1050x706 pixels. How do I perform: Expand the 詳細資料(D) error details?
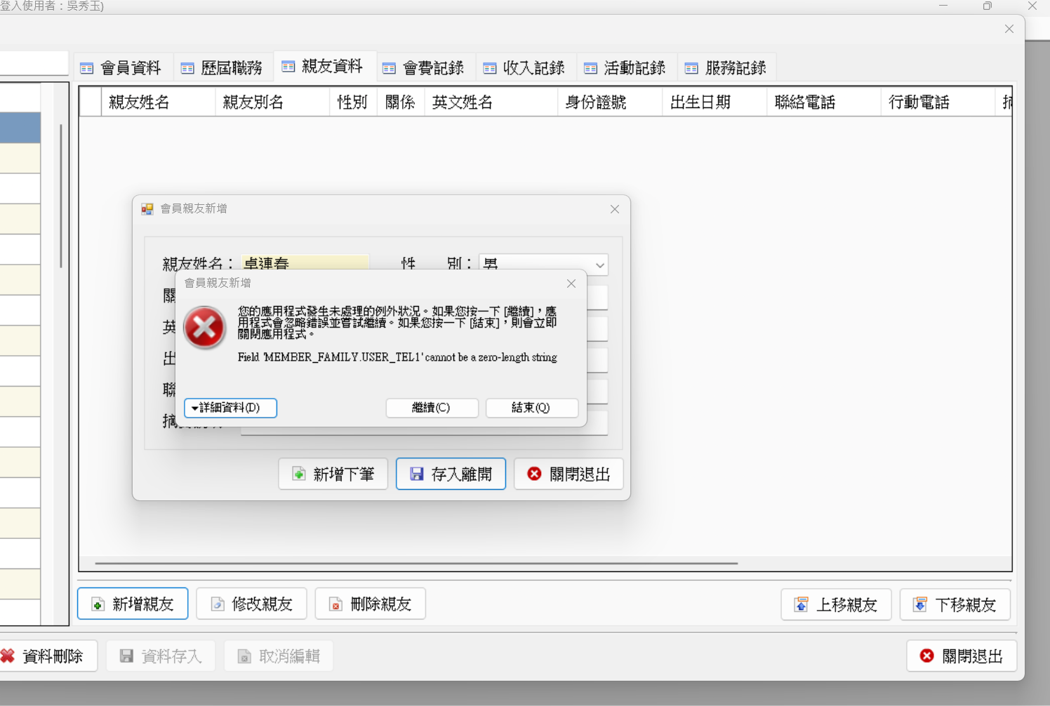point(230,408)
